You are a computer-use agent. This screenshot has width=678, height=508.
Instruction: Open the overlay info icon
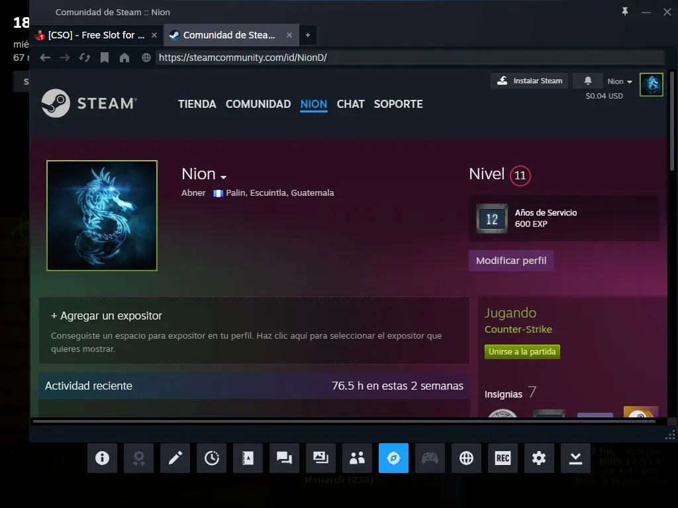click(x=103, y=458)
